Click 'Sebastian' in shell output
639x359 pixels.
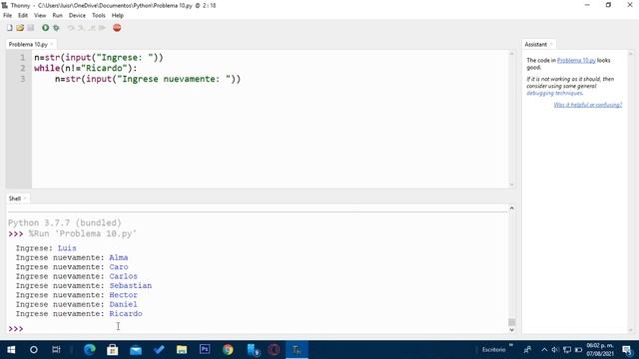[131, 286]
